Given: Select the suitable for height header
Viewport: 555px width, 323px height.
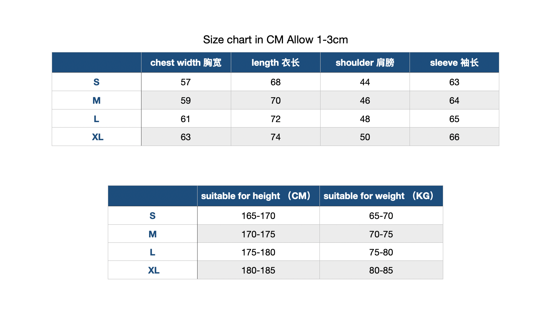Looking at the screenshot, I should 258,196.
